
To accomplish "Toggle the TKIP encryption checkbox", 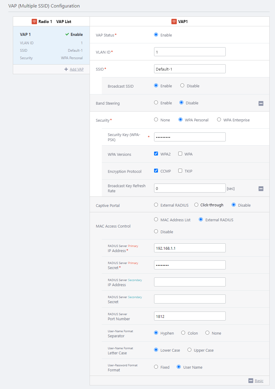I will 180,171.
